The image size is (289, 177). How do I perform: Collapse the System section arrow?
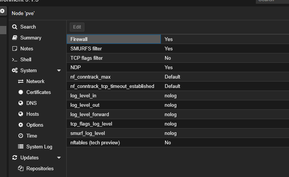59,70
